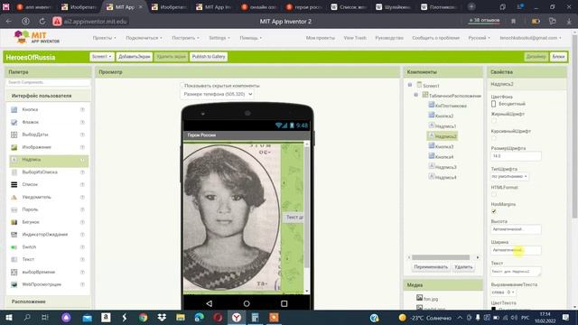Open the Подключиться menu

coord(144,38)
